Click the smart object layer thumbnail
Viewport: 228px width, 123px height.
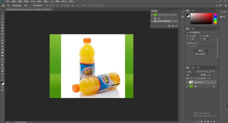191,82
